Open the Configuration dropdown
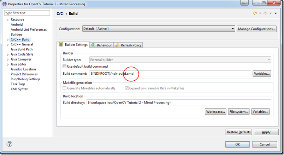 click(x=159, y=29)
